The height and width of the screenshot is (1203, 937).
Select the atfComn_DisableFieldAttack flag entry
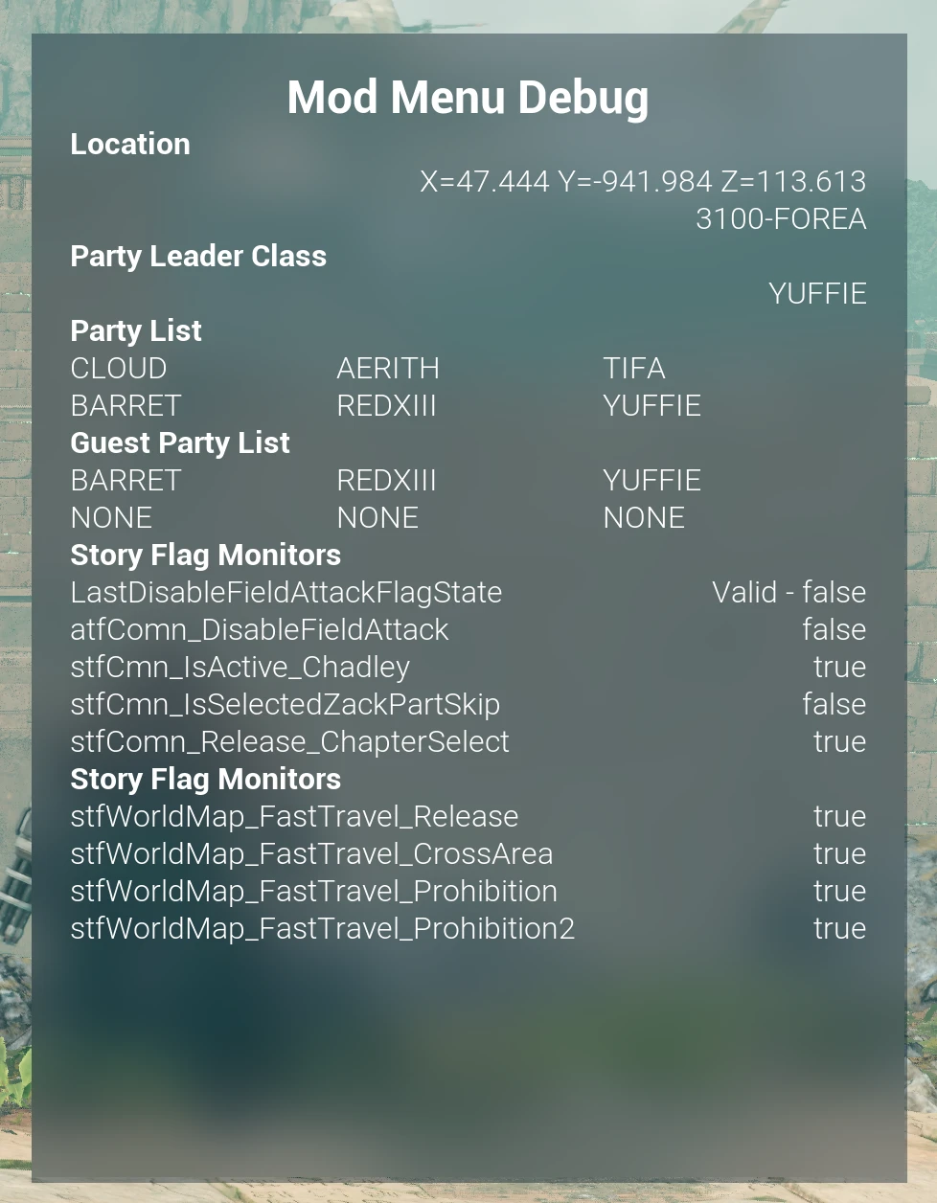[x=260, y=629]
